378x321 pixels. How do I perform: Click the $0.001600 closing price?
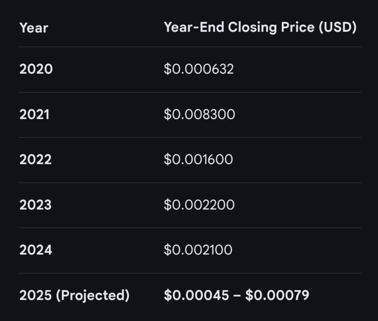click(x=199, y=159)
